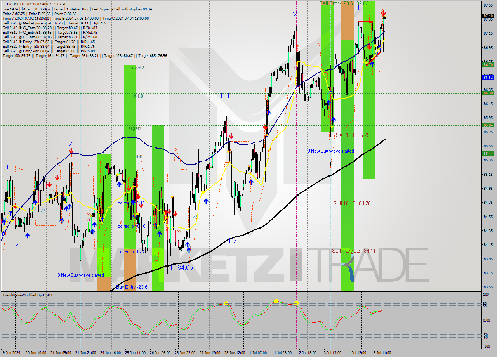Select the 'Target100: 85.75' targets line
Screen dimensions: 497x357
(85, 55)
